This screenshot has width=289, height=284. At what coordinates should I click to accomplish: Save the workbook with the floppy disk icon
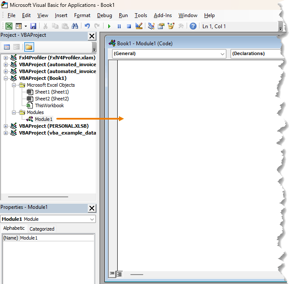[33, 26]
